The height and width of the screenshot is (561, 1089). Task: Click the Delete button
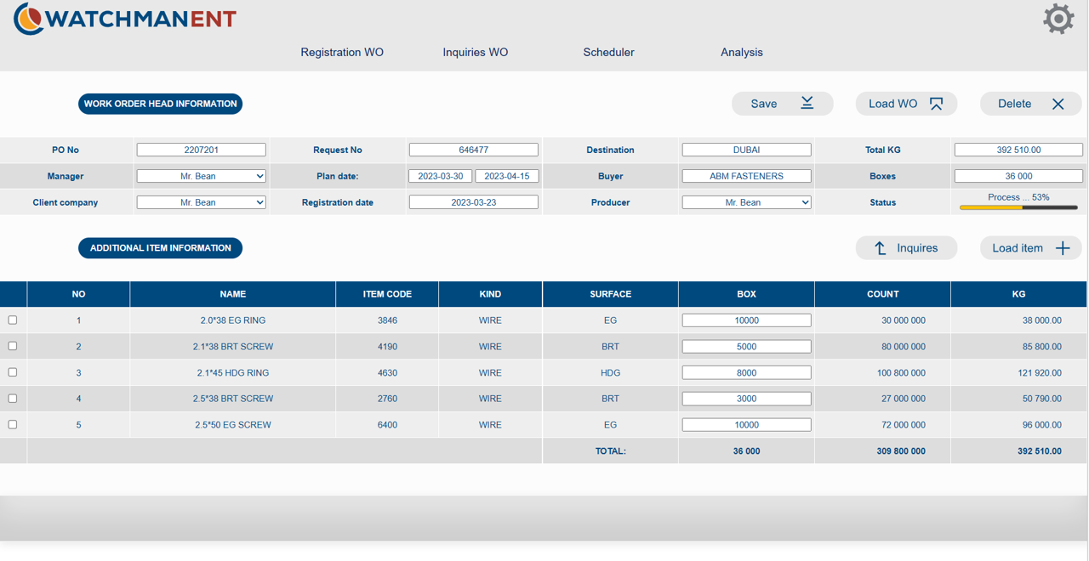coord(1031,104)
